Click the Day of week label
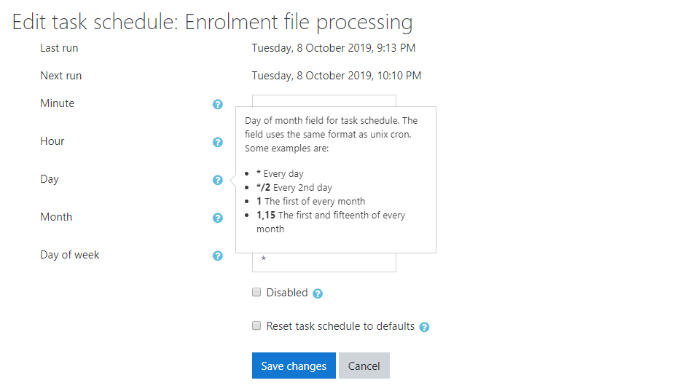 [x=70, y=255]
